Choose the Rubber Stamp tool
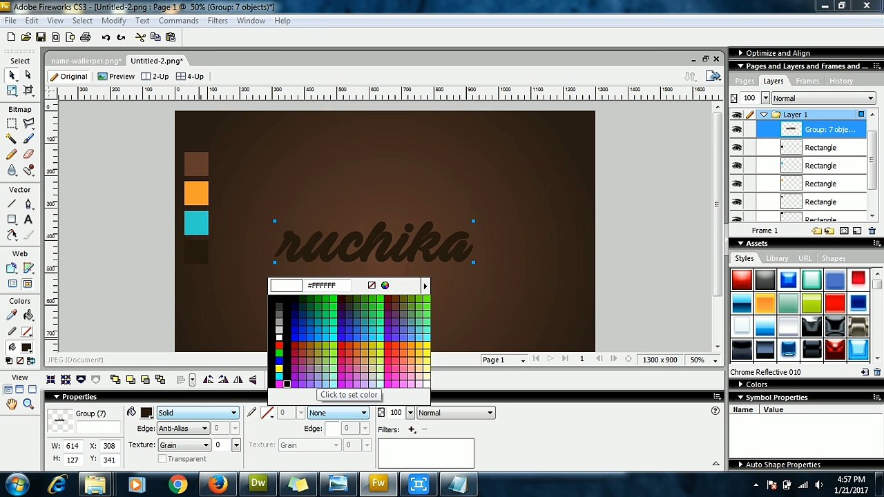 tap(28, 170)
